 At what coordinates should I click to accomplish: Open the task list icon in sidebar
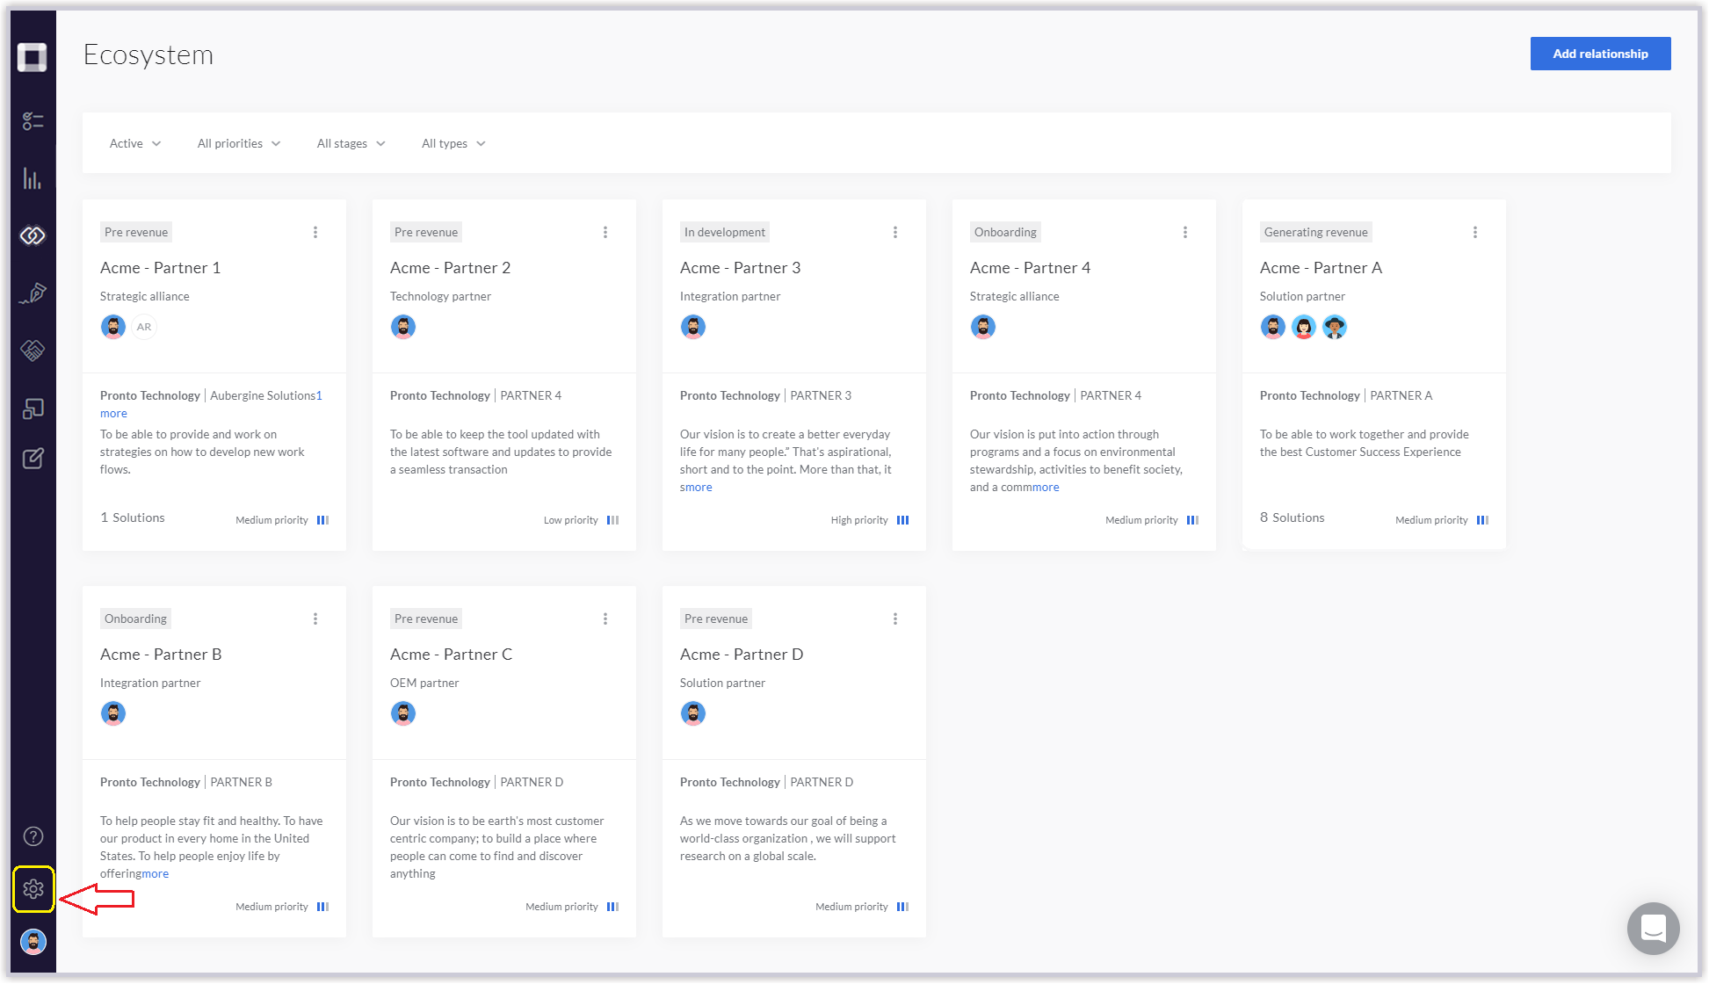[33, 121]
